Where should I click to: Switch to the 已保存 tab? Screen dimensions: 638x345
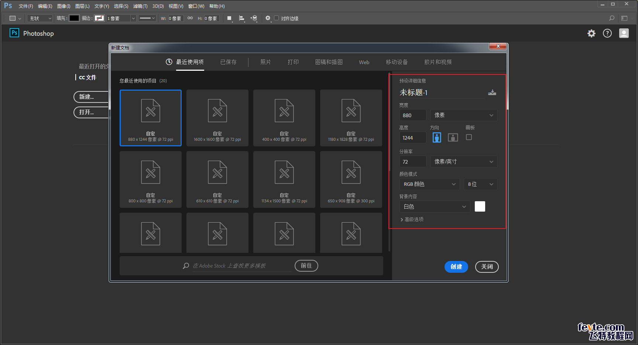[229, 62]
